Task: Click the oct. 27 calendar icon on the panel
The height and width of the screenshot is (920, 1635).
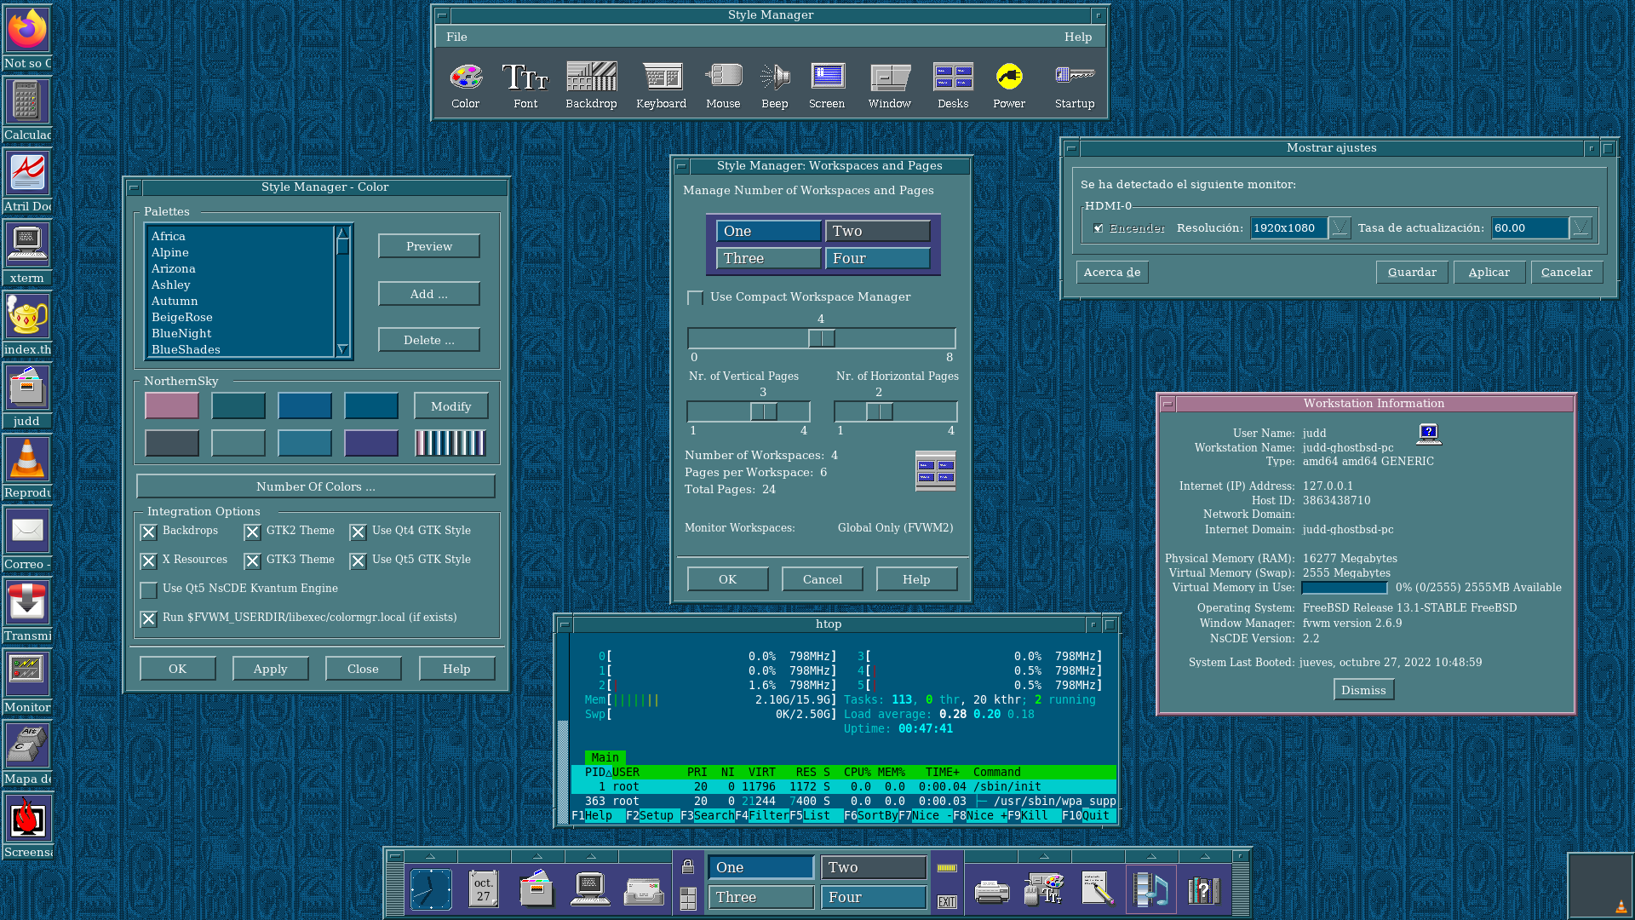Action: click(483, 889)
